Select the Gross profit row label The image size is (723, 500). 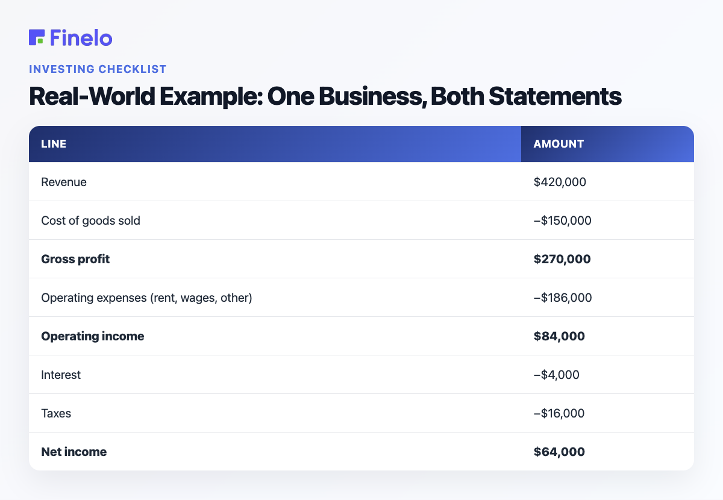coord(75,259)
